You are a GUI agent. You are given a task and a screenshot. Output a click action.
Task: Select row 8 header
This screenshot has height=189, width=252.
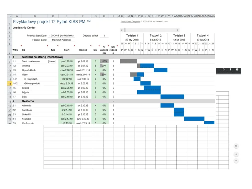pos(10,57)
